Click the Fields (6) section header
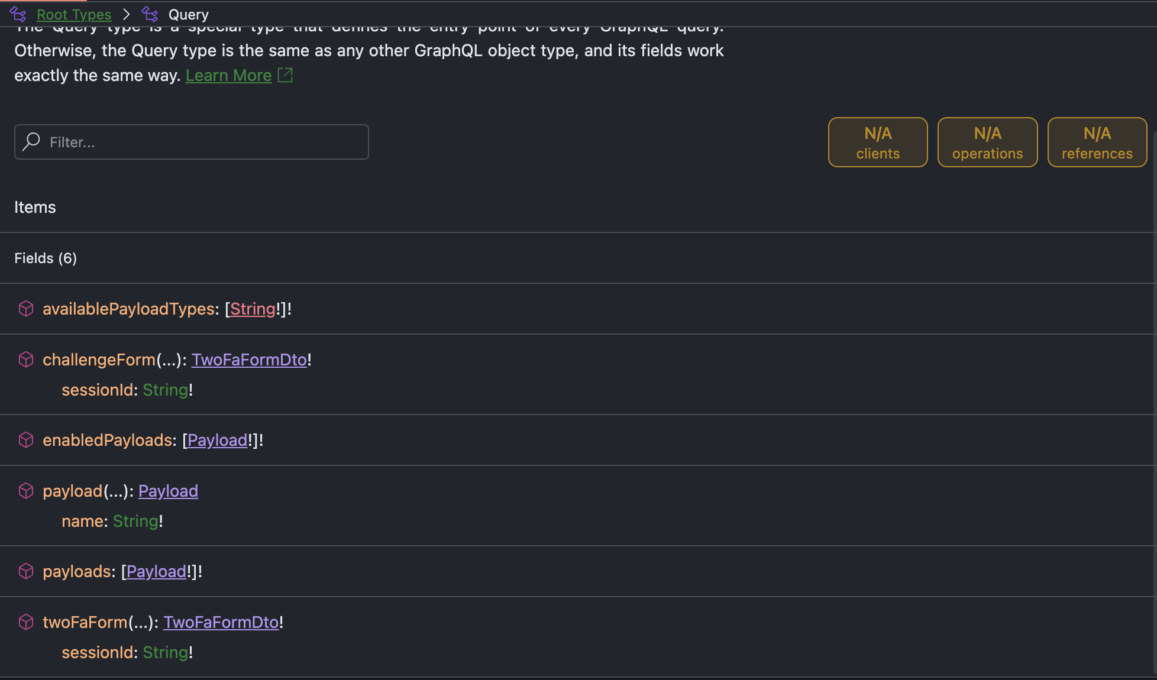This screenshot has width=1157, height=680. point(46,258)
